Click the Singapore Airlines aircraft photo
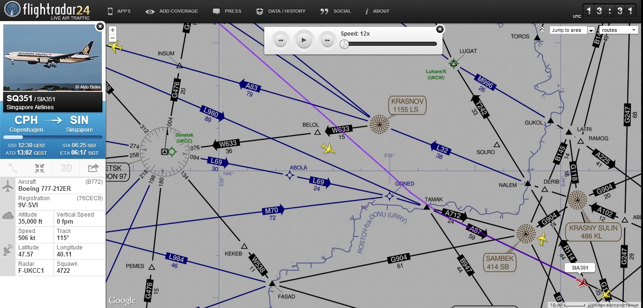643x308 pixels. click(x=53, y=57)
